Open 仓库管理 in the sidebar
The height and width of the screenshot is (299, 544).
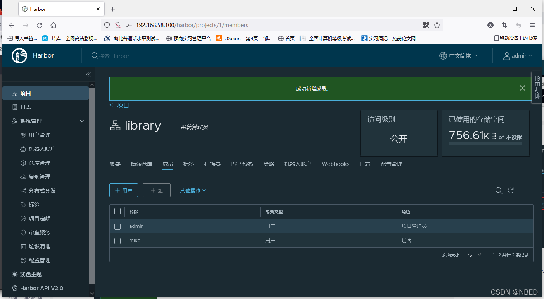click(x=40, y=163)
